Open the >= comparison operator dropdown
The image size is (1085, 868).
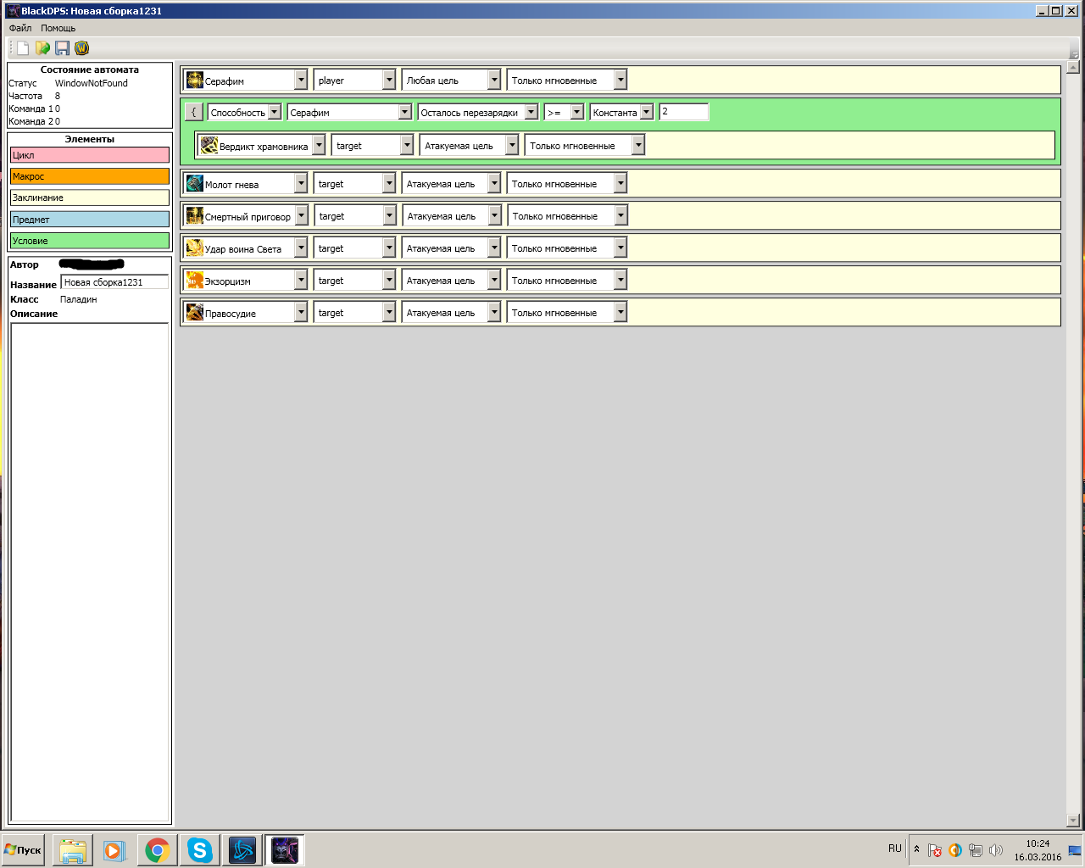coord(576,112)
